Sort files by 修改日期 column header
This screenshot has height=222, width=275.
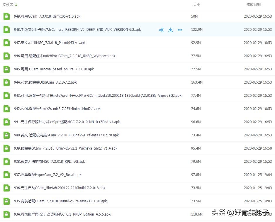pyautogui.click(x=253, y=5)
